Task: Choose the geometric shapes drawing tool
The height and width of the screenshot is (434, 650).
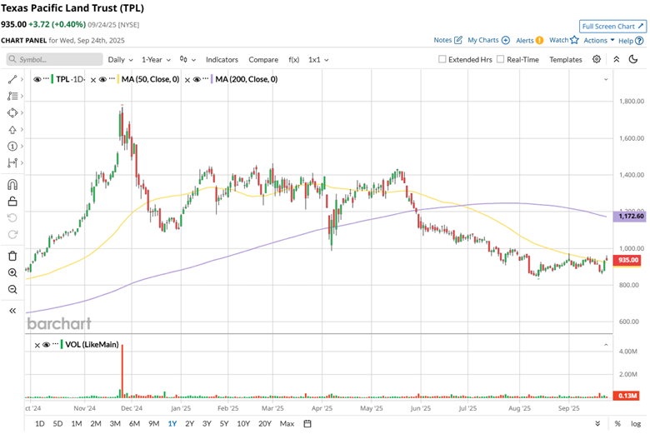Action: pos(12,112)
